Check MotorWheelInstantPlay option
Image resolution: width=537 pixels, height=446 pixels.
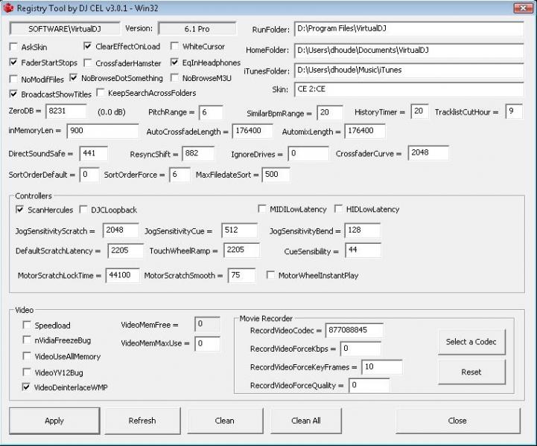click(x=270, y=275)
